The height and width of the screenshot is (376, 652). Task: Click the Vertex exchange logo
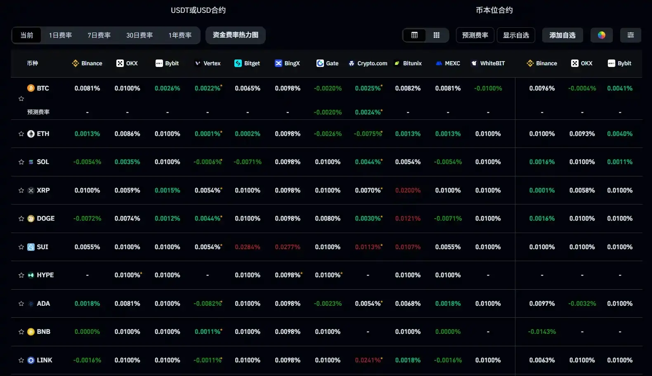tap(198, 63)
